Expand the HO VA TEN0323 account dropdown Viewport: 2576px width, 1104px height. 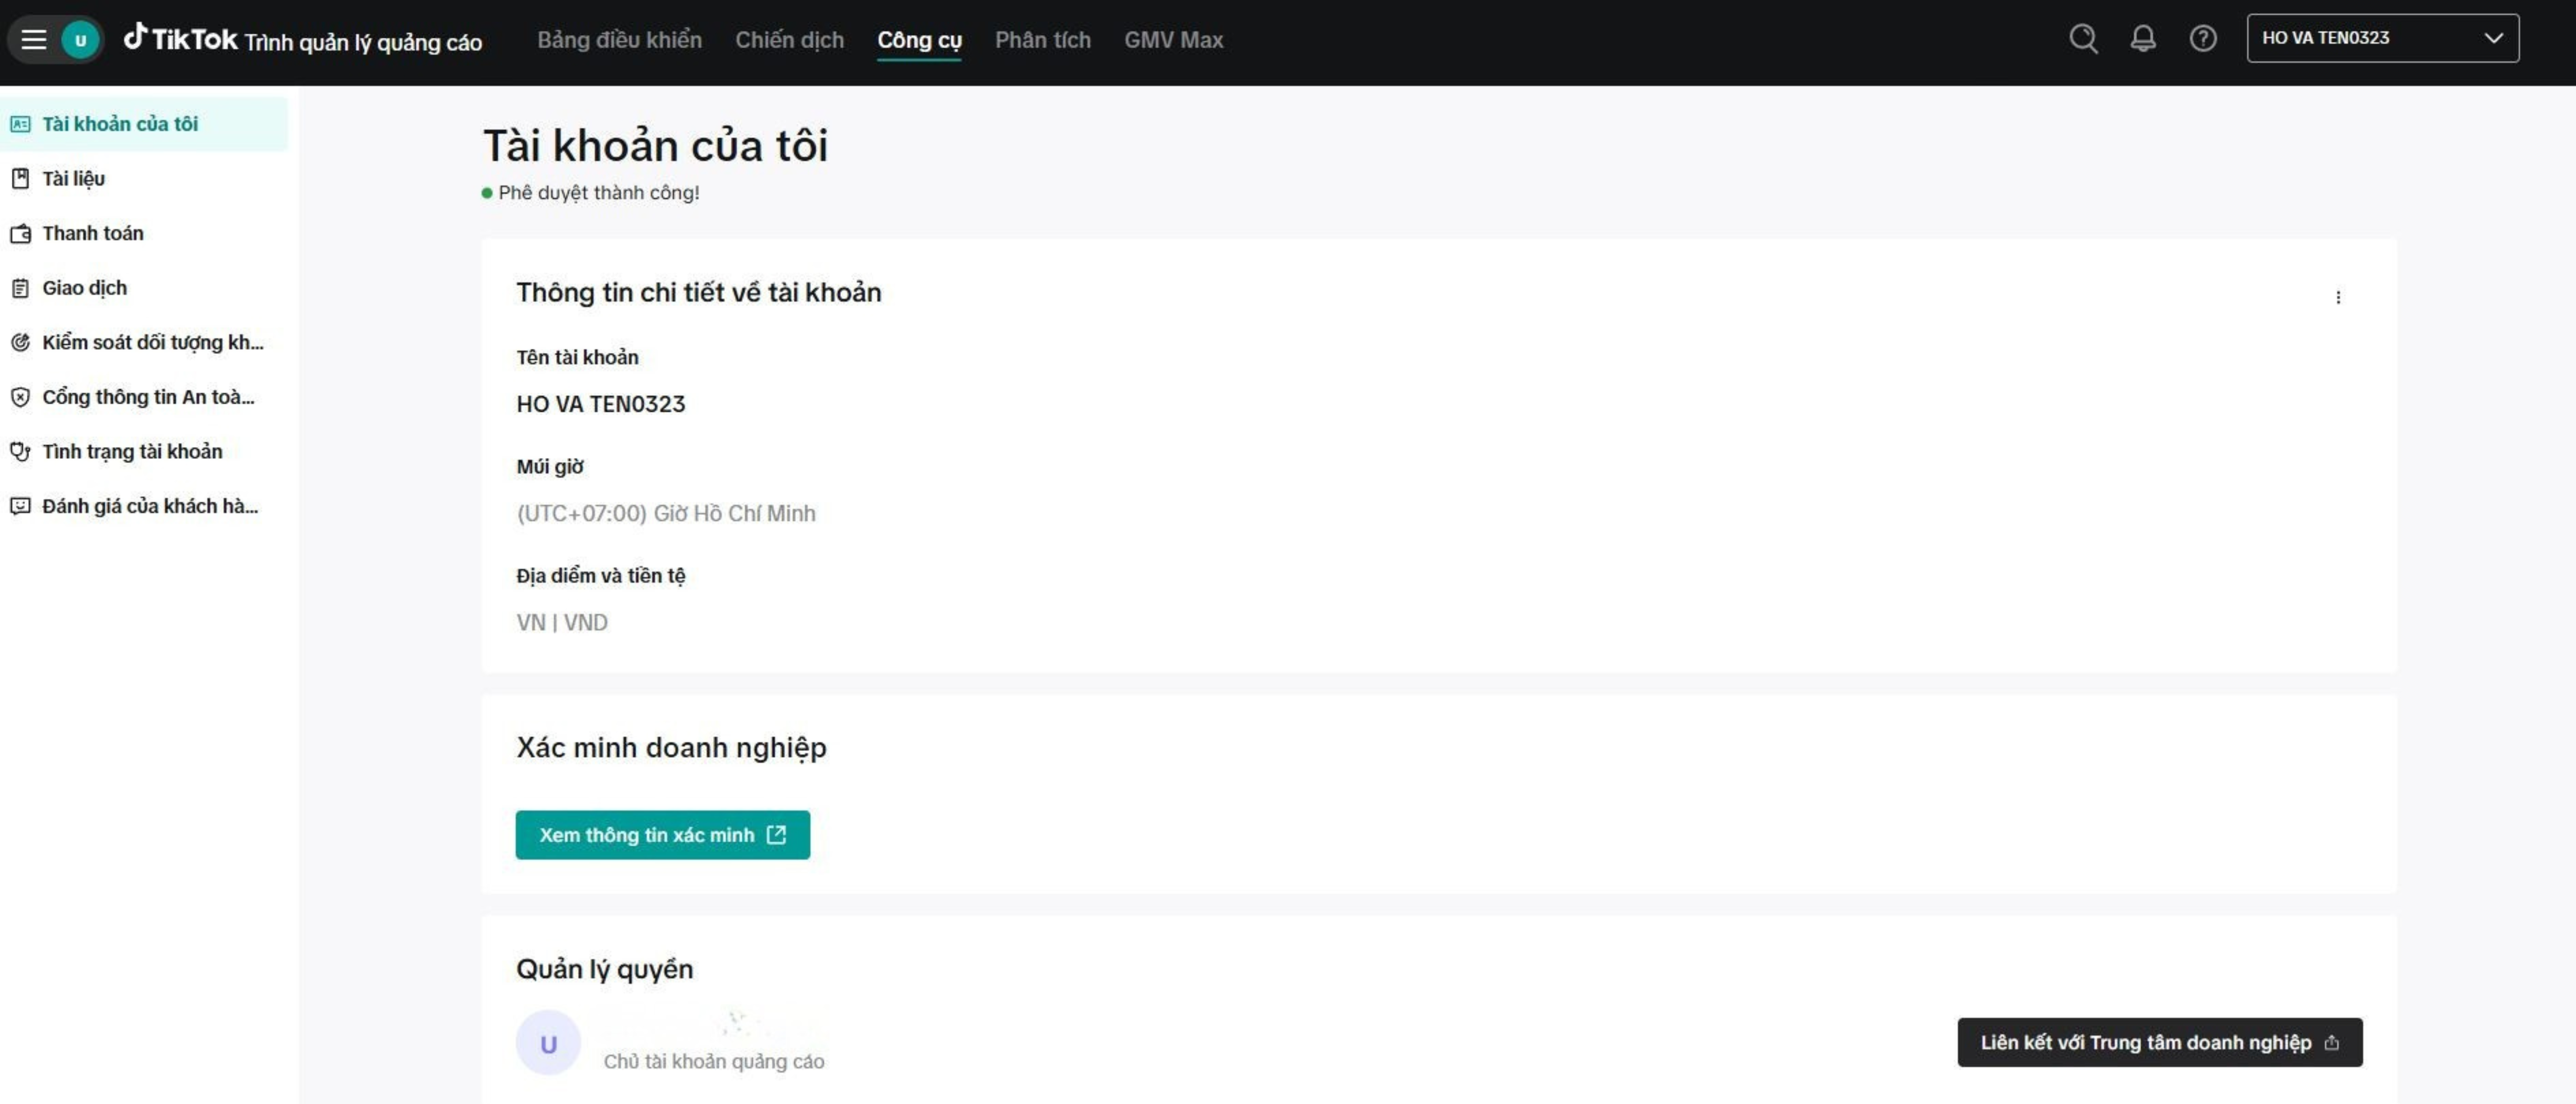click(2382, 38)
